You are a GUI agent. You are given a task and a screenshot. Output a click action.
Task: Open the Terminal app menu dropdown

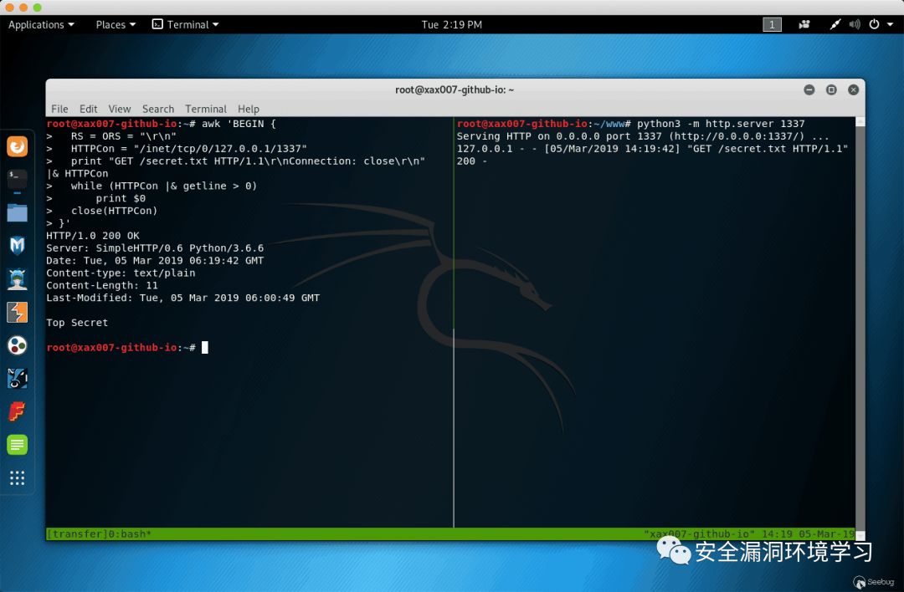coord(185,25)
